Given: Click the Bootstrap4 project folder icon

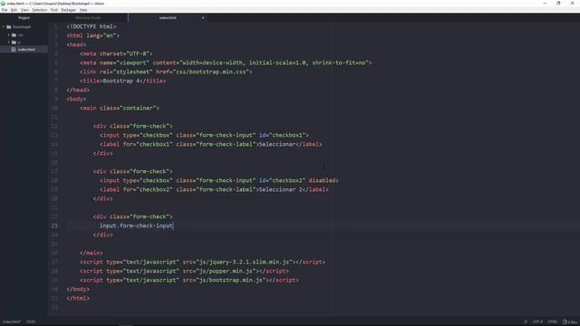Looking at the screenshot, I should click(x=9, y=27).
